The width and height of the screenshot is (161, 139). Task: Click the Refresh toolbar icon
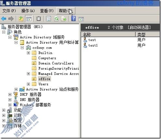(x=56, y=19)
